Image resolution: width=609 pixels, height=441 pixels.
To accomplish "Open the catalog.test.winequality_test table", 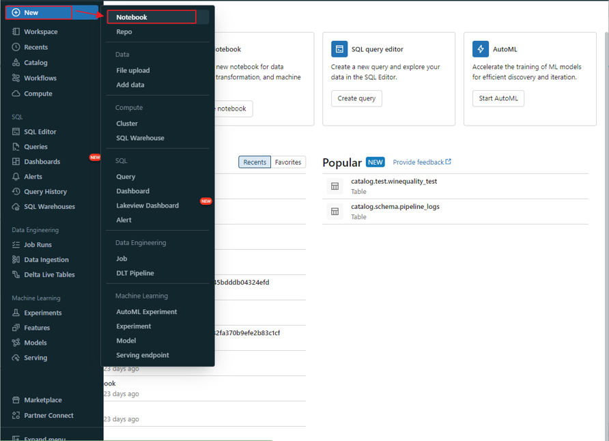I will point(394,182).
